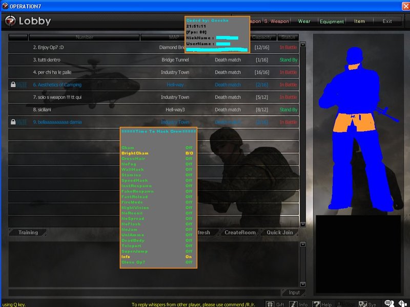
Task: Toggle the NoRecoil option
Action: pyautogui.click(x=157, y=213)
